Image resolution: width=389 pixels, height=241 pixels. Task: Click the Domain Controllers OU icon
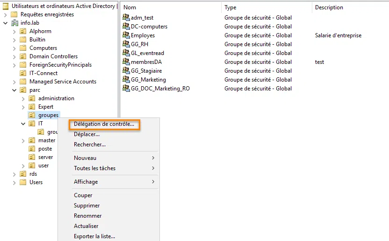point(23,56)
